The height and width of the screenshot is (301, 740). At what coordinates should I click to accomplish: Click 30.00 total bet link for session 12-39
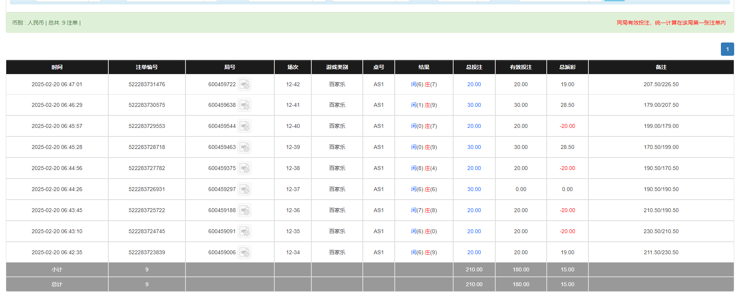(x=474, y=147)
